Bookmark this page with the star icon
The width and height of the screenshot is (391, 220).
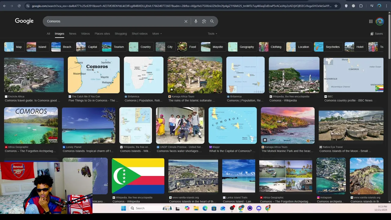point(336,6)
